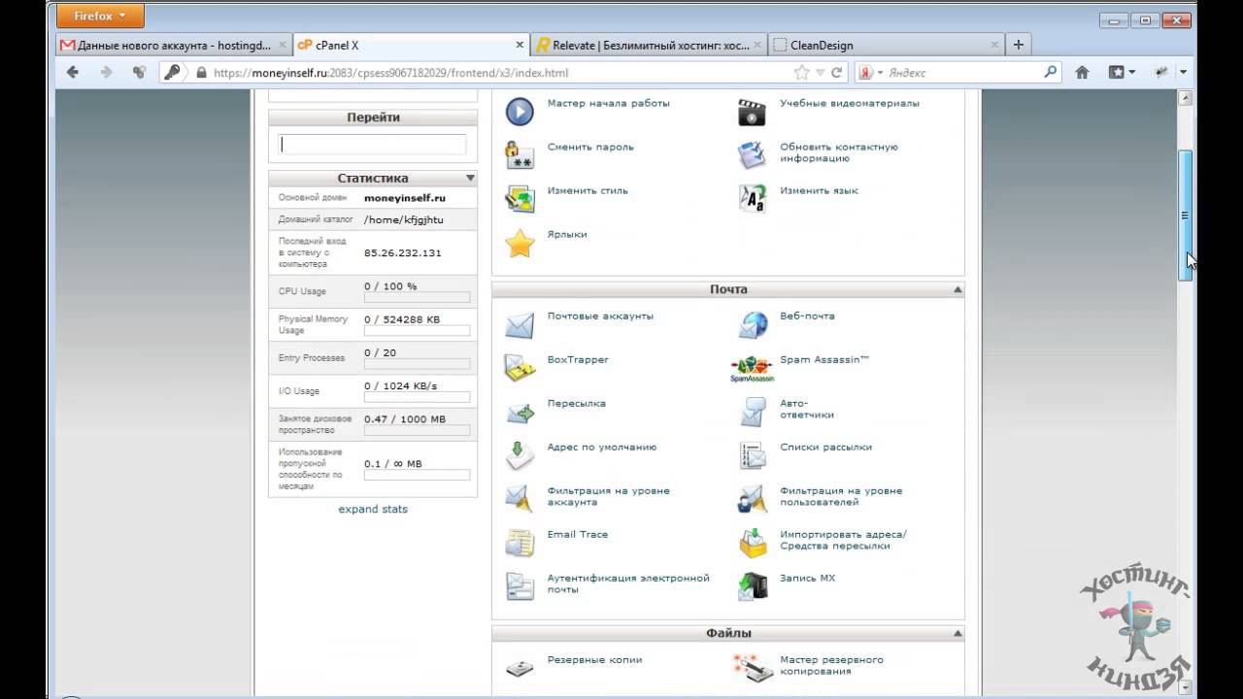Click the Backup Wizard icon
The image size is (1243, 699).
pyautogui.click(x=753, y=668)
